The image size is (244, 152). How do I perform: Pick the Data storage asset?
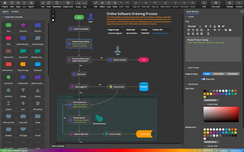click(x=23, y=64)
